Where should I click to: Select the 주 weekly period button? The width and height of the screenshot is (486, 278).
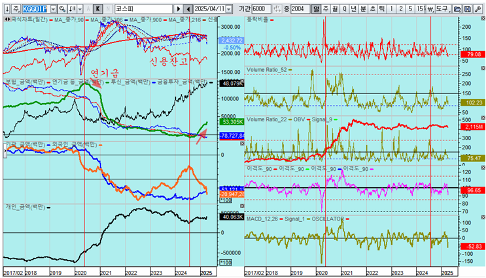point(326,8)
